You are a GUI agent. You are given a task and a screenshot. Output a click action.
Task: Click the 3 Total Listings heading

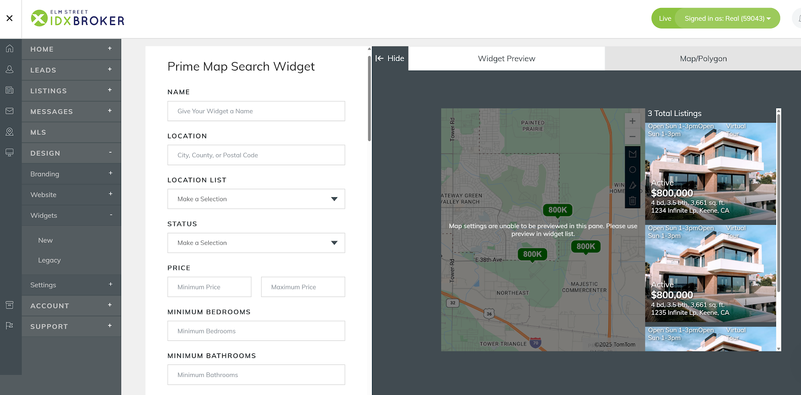674,114
